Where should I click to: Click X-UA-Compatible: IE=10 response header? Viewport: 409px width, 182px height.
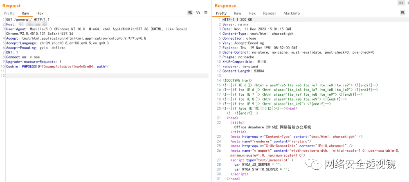coord(244,62)
